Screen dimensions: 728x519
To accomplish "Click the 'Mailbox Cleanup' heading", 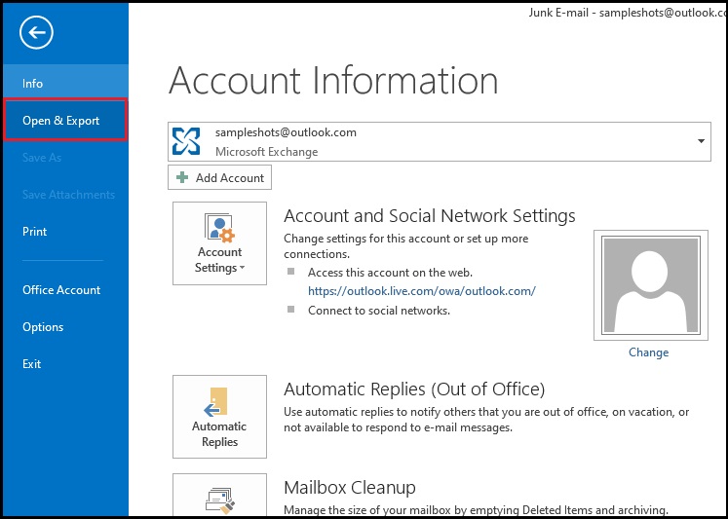I will tap(350, 488).
